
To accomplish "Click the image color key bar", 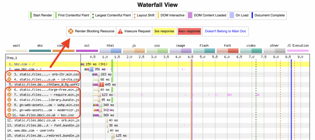I will pos(181,51).
